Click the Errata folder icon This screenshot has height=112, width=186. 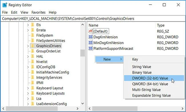pyautogui.click(x=33, y=30)
